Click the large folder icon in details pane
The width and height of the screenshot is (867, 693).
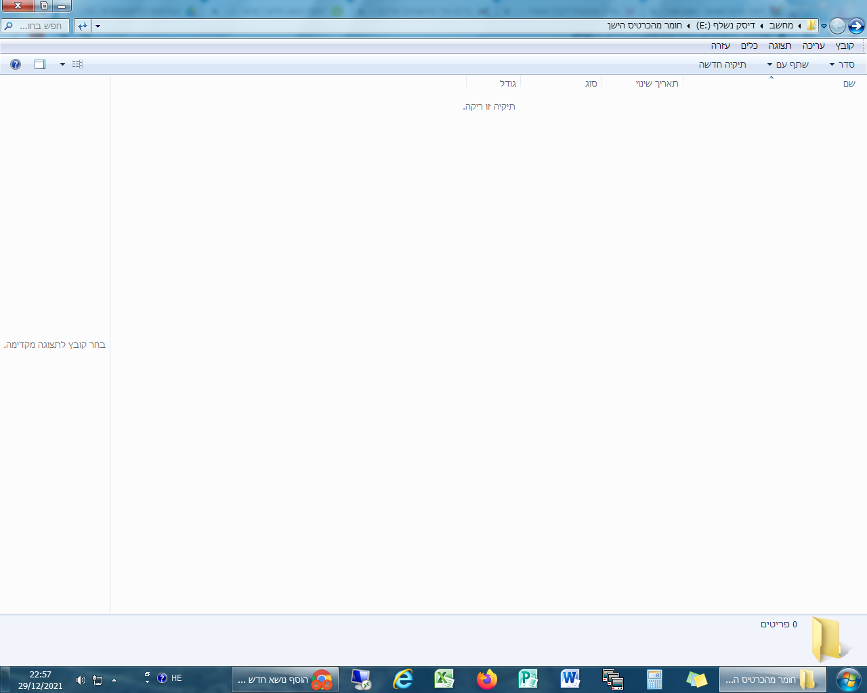tap(830, 639)
